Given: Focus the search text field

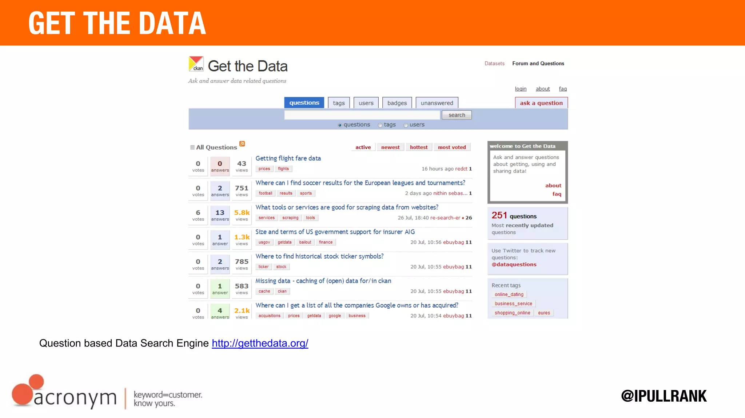Looking at the screenshot, I should click(362, 115).
